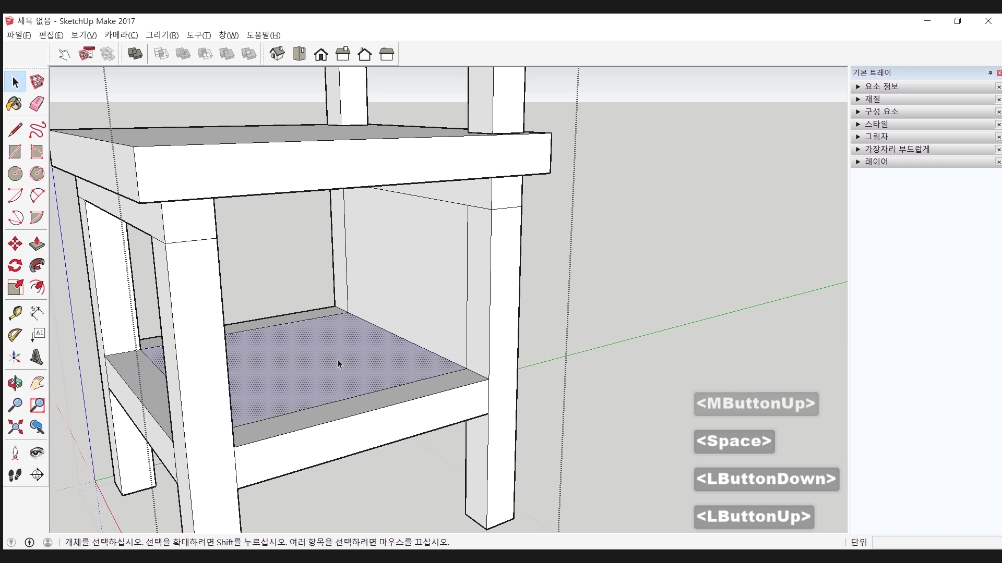Viewport: 1002px width, 563px height.
Task: Select the Pencil line tool
Action: 15,130
